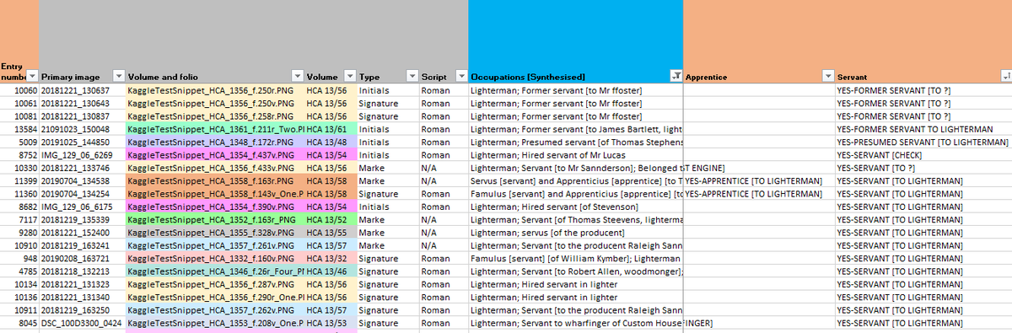Select 'Lighterman; Servant to wharfinger of Custom House' cell
1012x333 pixels.
click(x=576, y=323)
